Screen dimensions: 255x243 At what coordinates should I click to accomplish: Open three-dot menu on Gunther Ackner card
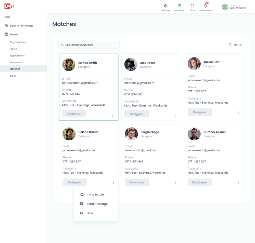click(238, 182)
